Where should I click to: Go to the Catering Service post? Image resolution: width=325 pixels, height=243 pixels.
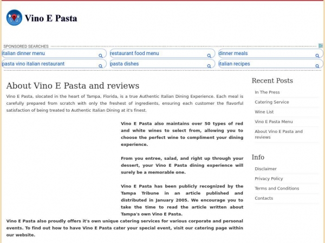(x=272, y=102)
